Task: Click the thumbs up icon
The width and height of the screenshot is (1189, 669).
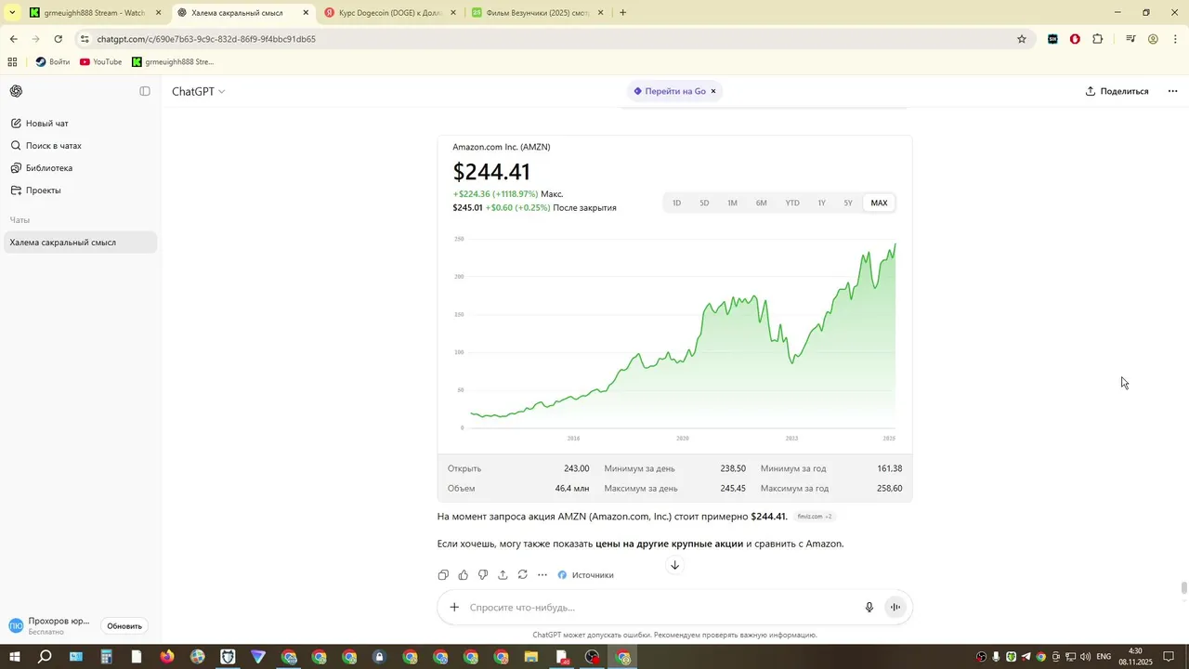Action: pos(464,575)
